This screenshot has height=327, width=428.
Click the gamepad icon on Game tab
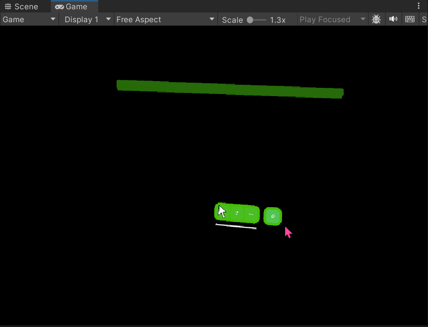coord(60,7)
